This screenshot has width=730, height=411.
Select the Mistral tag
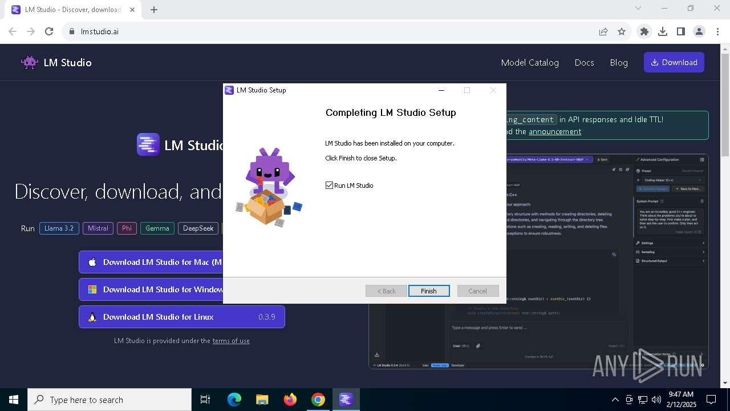click(98, 228)
